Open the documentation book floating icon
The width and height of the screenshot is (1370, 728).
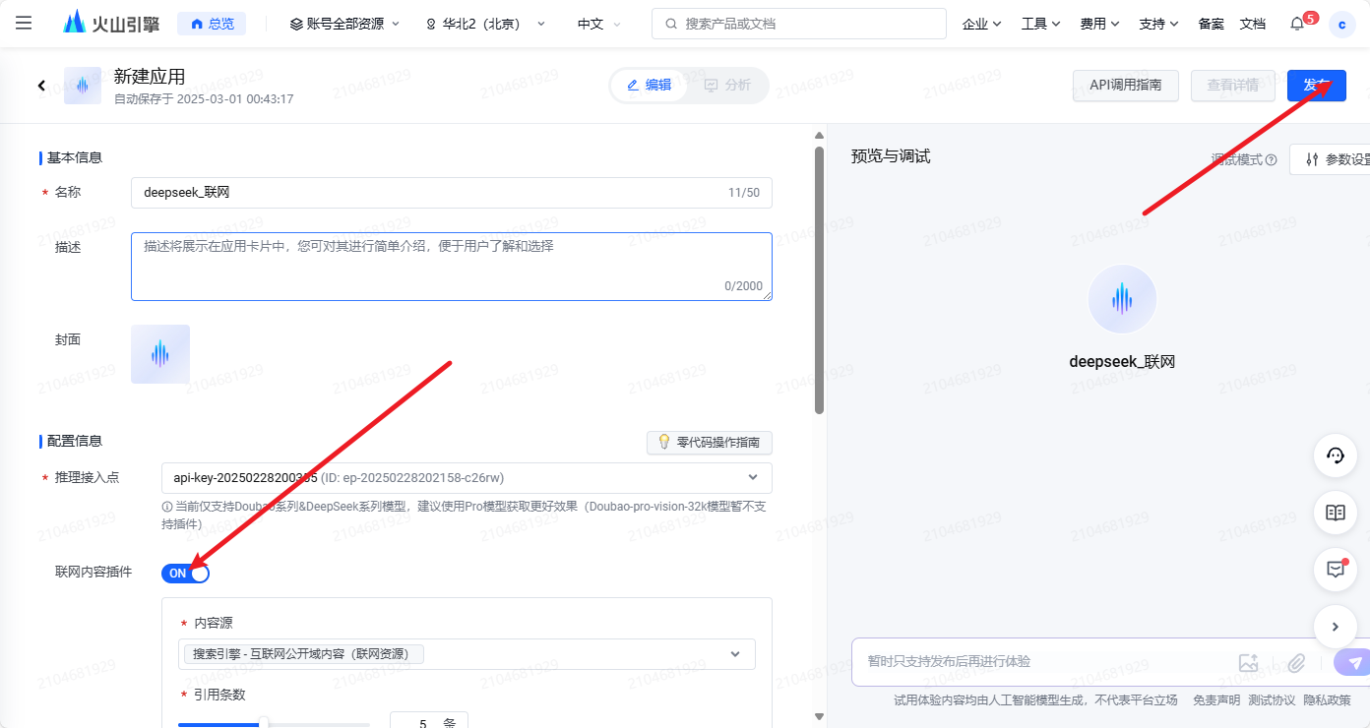point(1336,513)
